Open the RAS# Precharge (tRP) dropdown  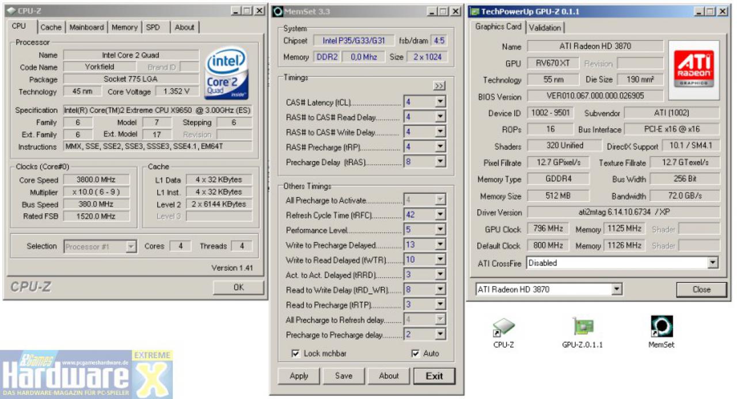[x=440, y=147]
